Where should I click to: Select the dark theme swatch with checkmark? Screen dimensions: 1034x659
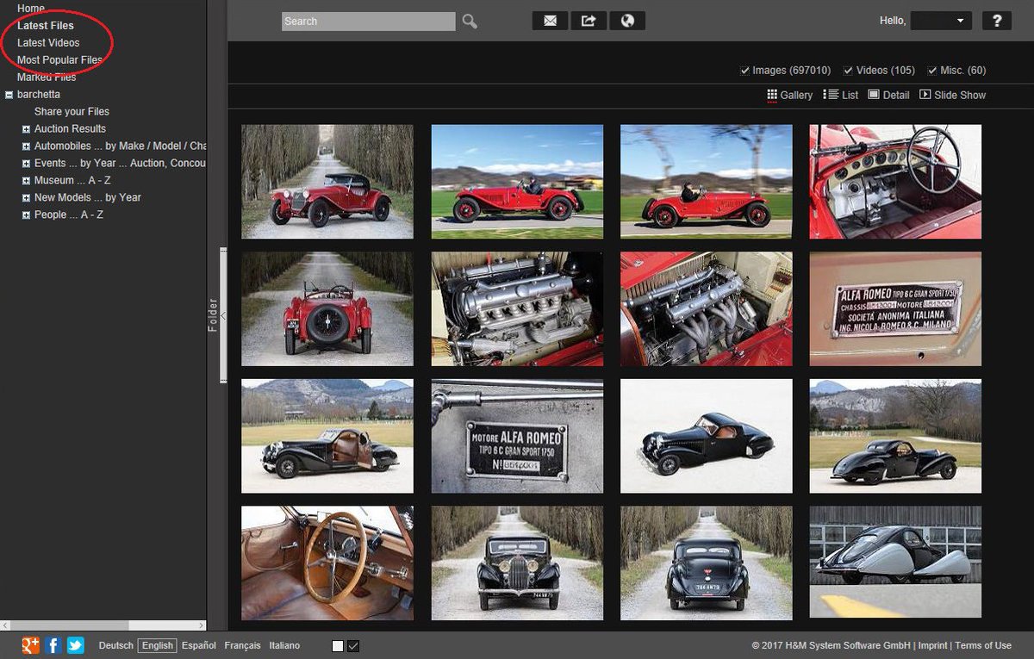(x=353, y=646)
